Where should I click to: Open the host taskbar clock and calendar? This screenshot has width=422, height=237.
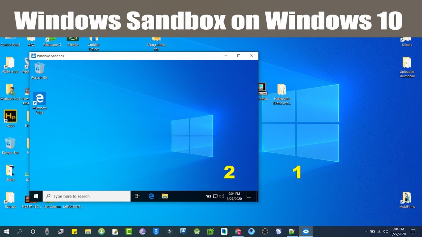coord(398,231)
